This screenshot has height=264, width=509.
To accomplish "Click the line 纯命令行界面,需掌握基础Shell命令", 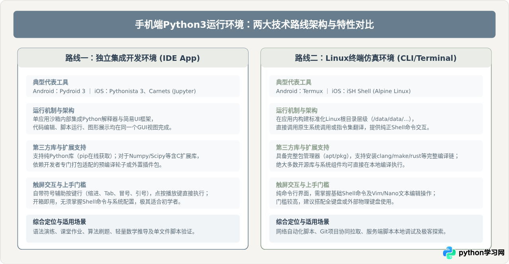I will [356, 193].
